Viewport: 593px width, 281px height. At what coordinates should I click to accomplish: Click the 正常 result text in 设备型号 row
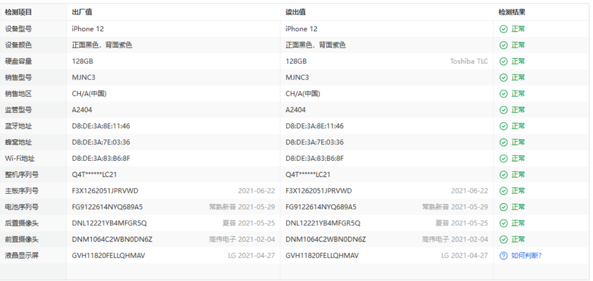(518, 29)
